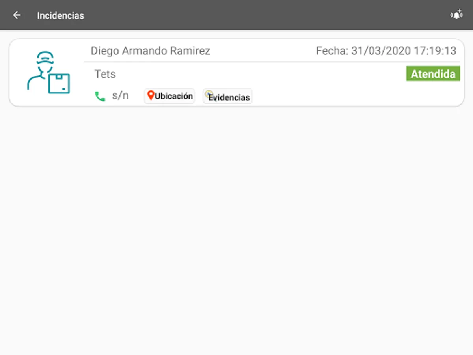Select the phone number s/n
The width and height of the screenshot is (473, 355).
[x=120, y=96]
